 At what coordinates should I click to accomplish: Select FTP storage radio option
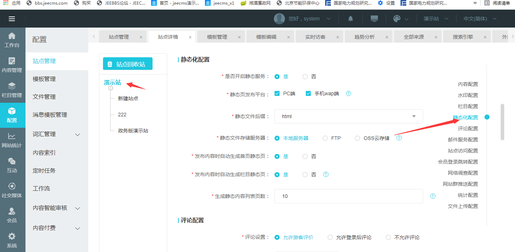325,138
